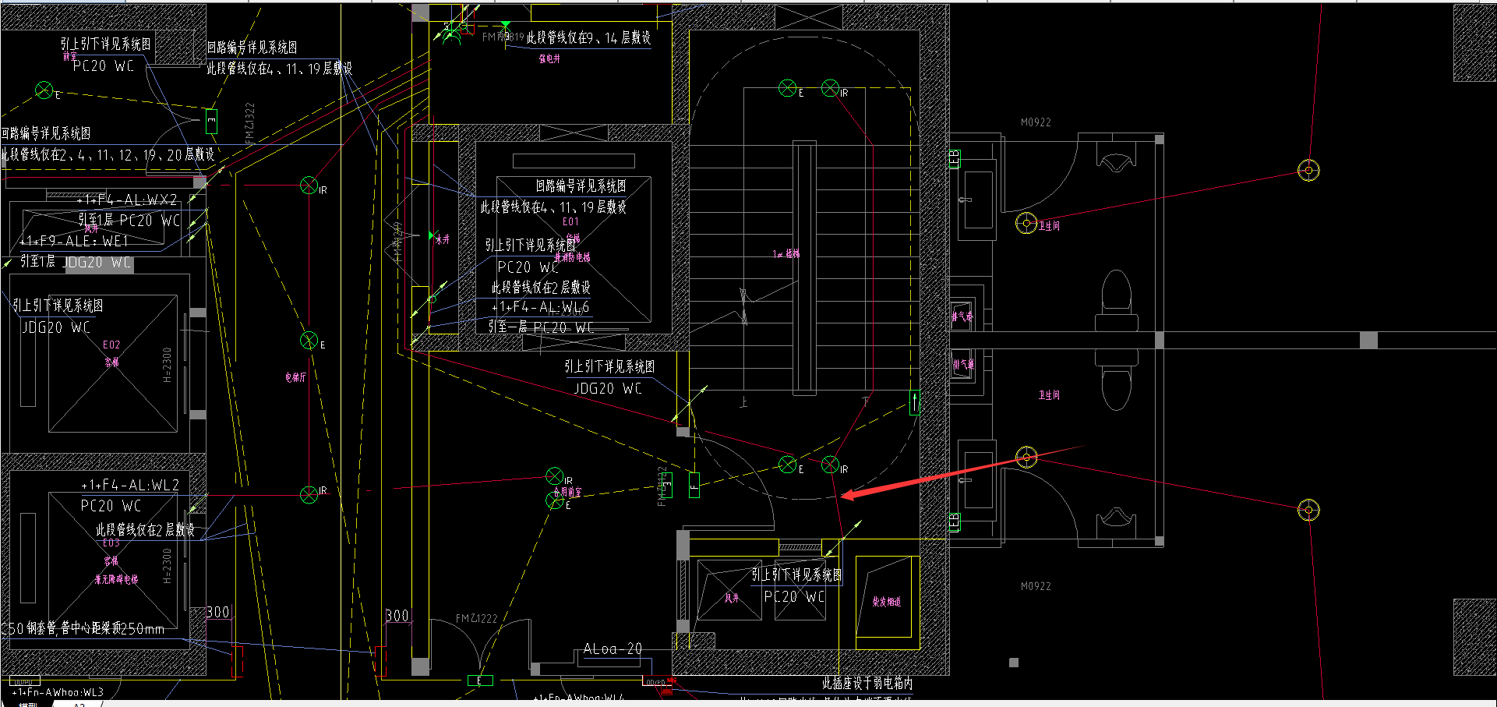Pick the E lamp at the top of the stairwell
The height and width of the screenshot is (707, 1497).
tap(788, 88)
